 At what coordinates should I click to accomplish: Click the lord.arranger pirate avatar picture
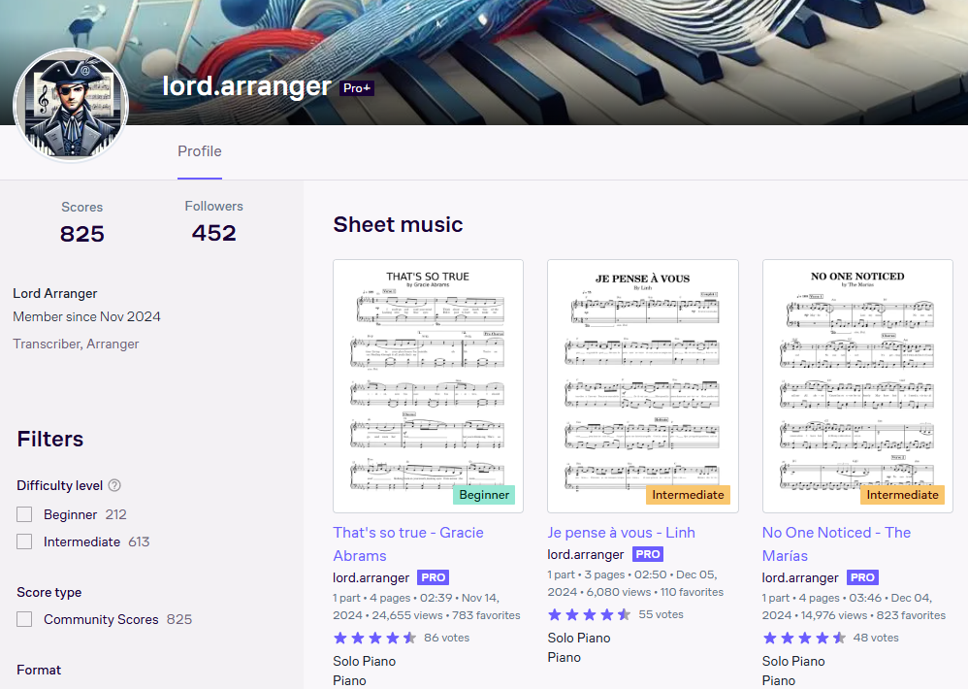(71, 105)
